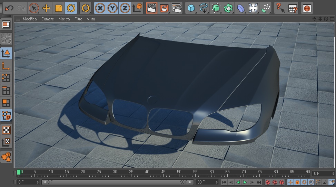This screenshot has height=187, width=336.
Task: Switch to Edges mode
Action: click(6, 91)
